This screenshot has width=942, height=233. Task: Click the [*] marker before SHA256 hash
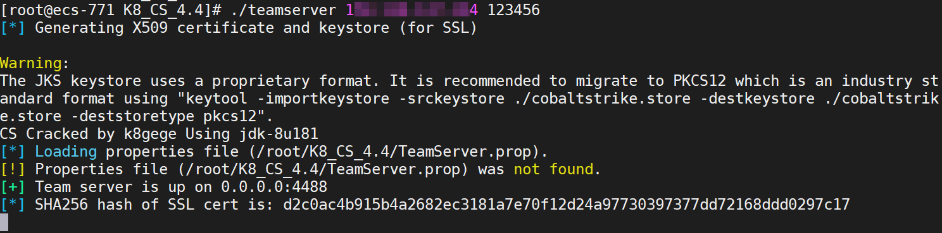click(x=14, y=205)
